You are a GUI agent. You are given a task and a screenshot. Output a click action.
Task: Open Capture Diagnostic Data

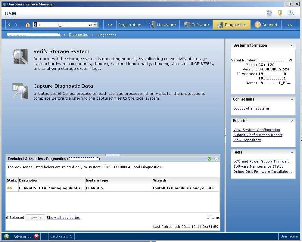click(x=63, y=86)
